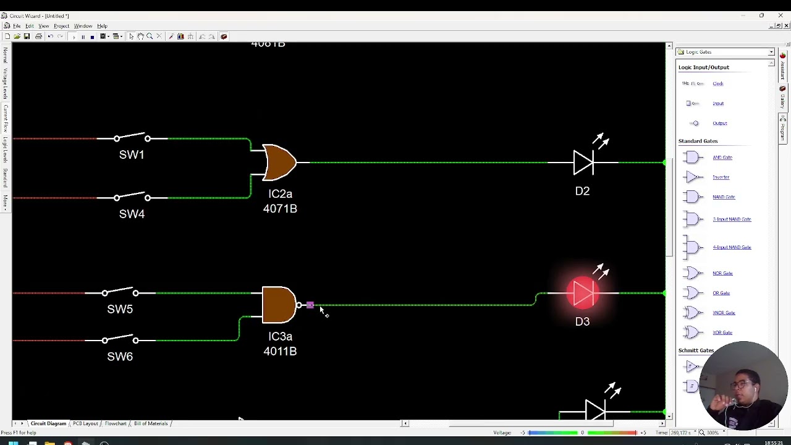Open the Logic Gates gallery category dropdown
Image resolution: width=791 pixels, height=445 pixels.
tap(771, 52)
